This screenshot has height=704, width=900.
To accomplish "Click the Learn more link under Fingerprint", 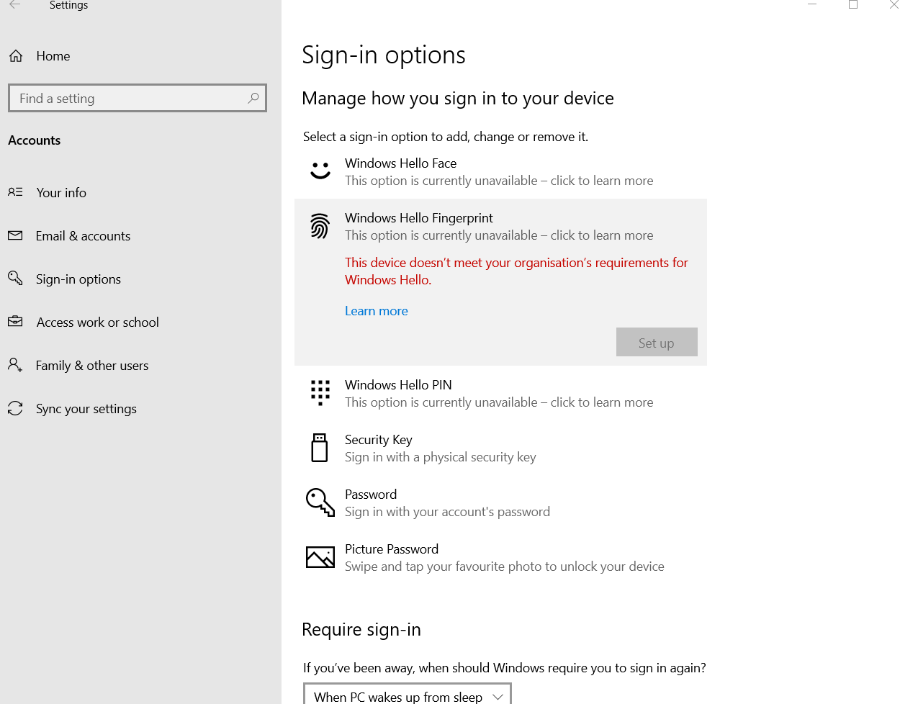I will click(x=376, y=311).
